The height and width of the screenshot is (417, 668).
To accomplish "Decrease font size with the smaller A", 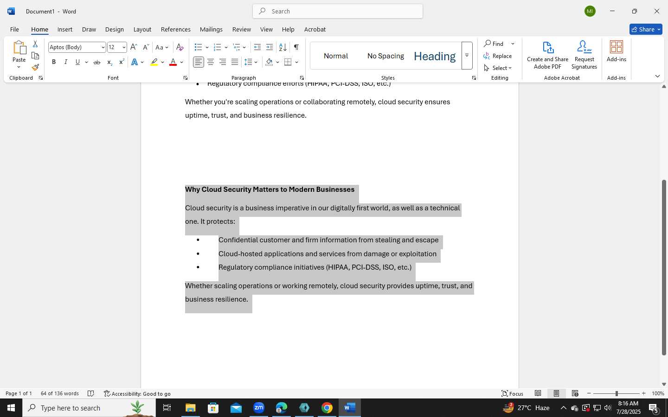I will [146, 47].
